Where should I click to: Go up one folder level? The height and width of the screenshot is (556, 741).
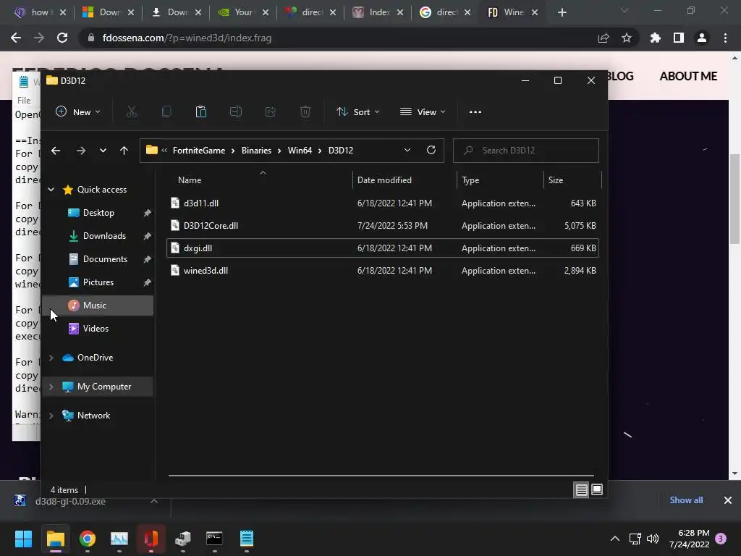click(124, 151)
